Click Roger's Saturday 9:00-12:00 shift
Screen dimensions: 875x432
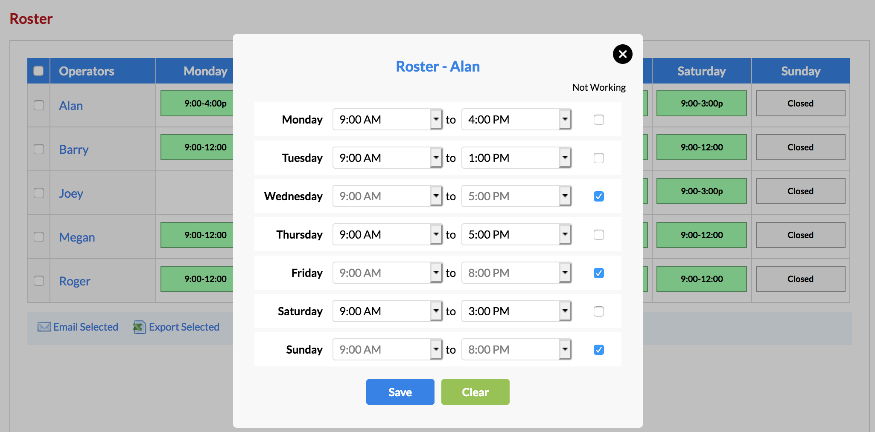point(702,279)
